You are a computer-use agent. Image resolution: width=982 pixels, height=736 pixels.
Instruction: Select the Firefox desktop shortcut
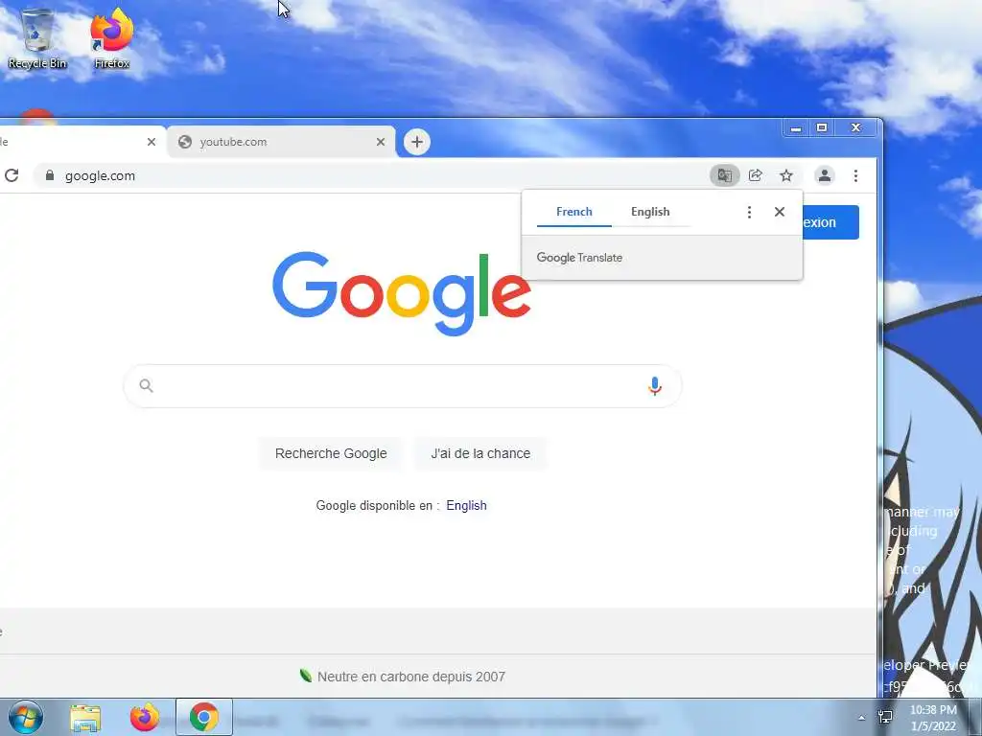112,38
